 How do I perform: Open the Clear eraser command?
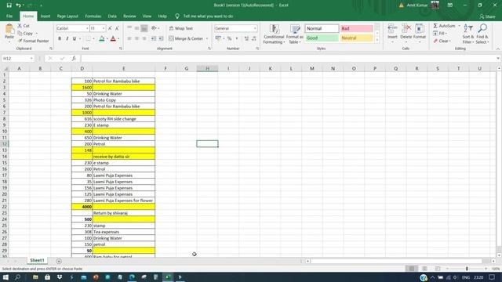click(x=442, y=41)
